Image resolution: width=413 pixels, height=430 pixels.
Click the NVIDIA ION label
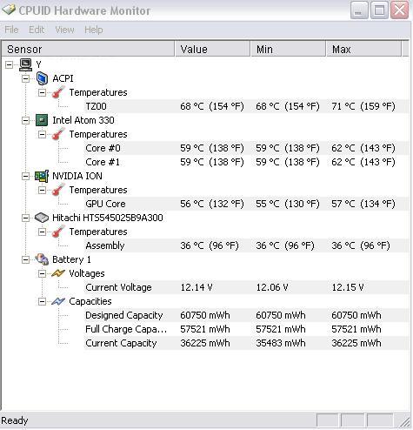coord(77,176)
